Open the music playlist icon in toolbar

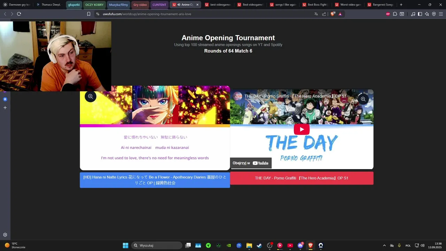point(413,14)
